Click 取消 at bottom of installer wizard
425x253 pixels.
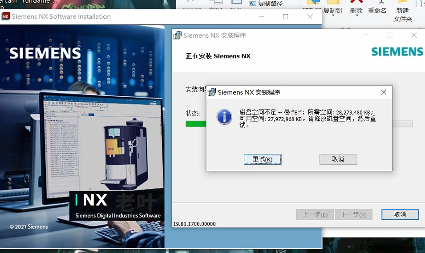tap(400, 214)
